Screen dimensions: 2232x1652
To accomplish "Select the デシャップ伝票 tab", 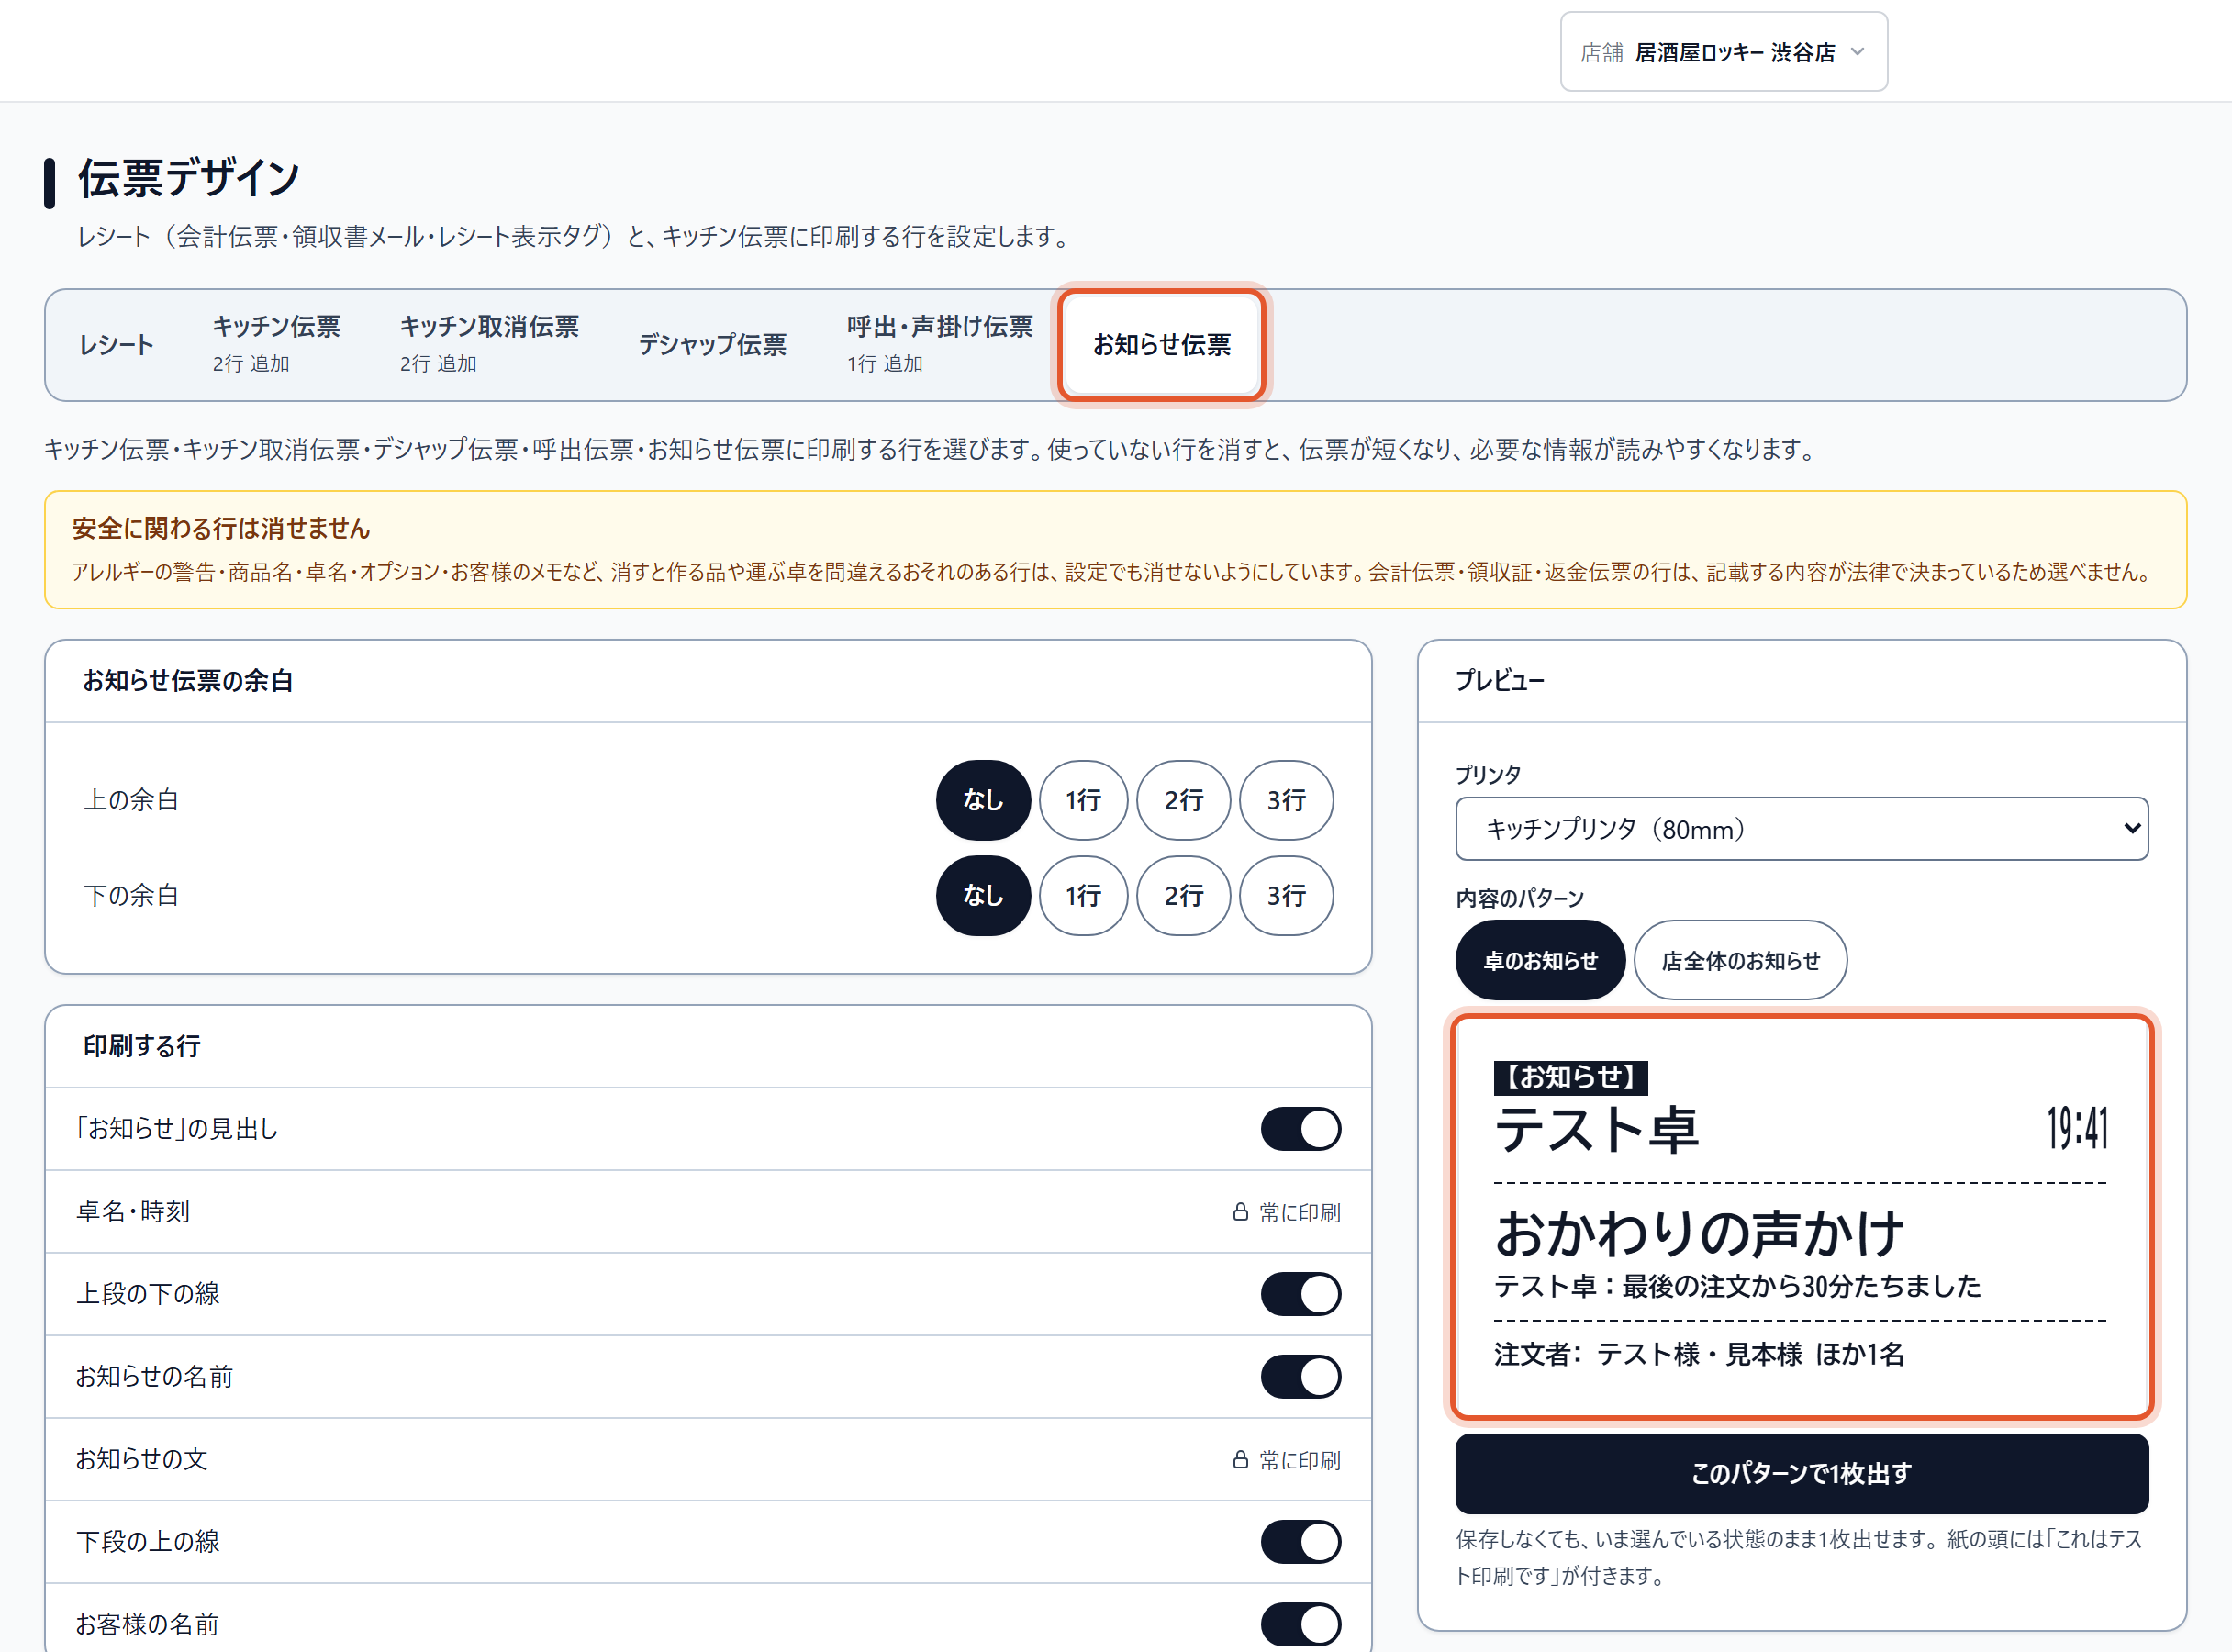I will tap(712, 345).
